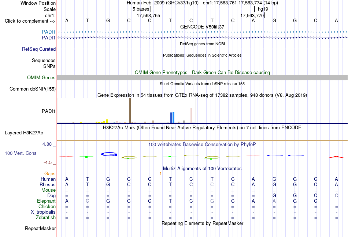
Task: Select the Common dbSNP(155) track label
Action: tap(33, 89)
